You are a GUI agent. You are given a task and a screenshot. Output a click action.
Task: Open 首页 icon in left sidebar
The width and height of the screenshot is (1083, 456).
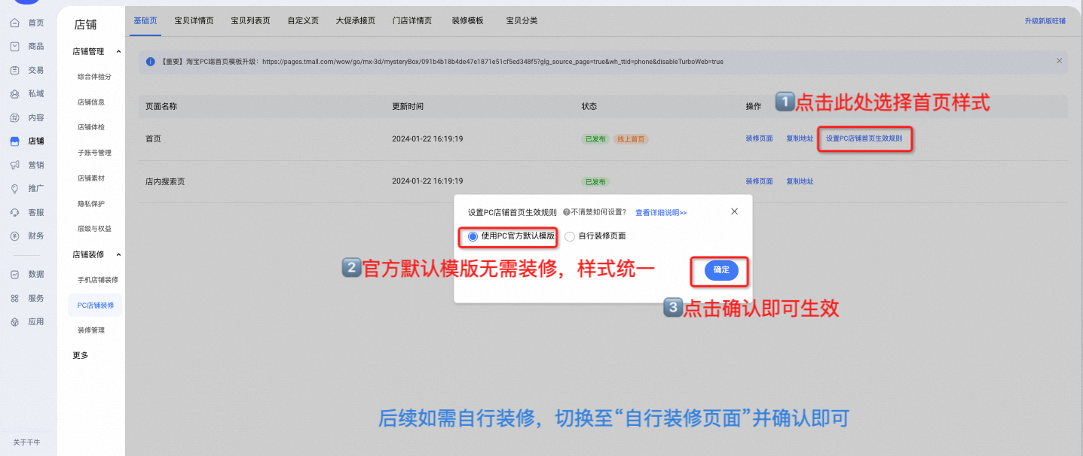point(15,23)
